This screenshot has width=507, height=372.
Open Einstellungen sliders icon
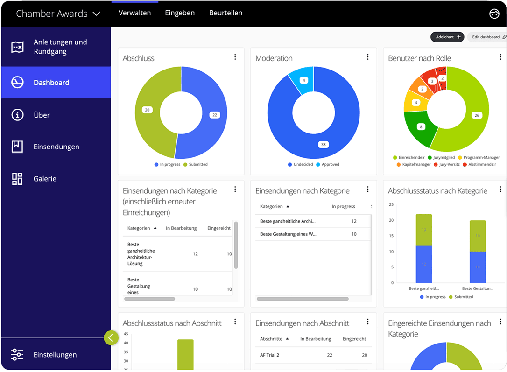(17, 355)
